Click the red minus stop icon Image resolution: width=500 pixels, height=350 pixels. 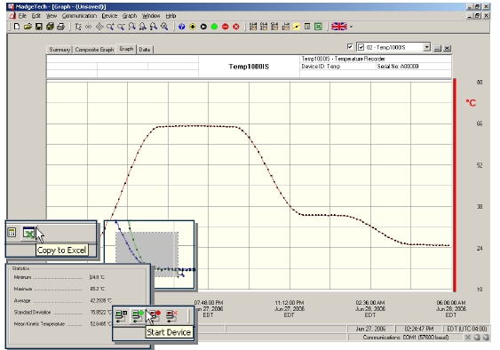(225, 27)
